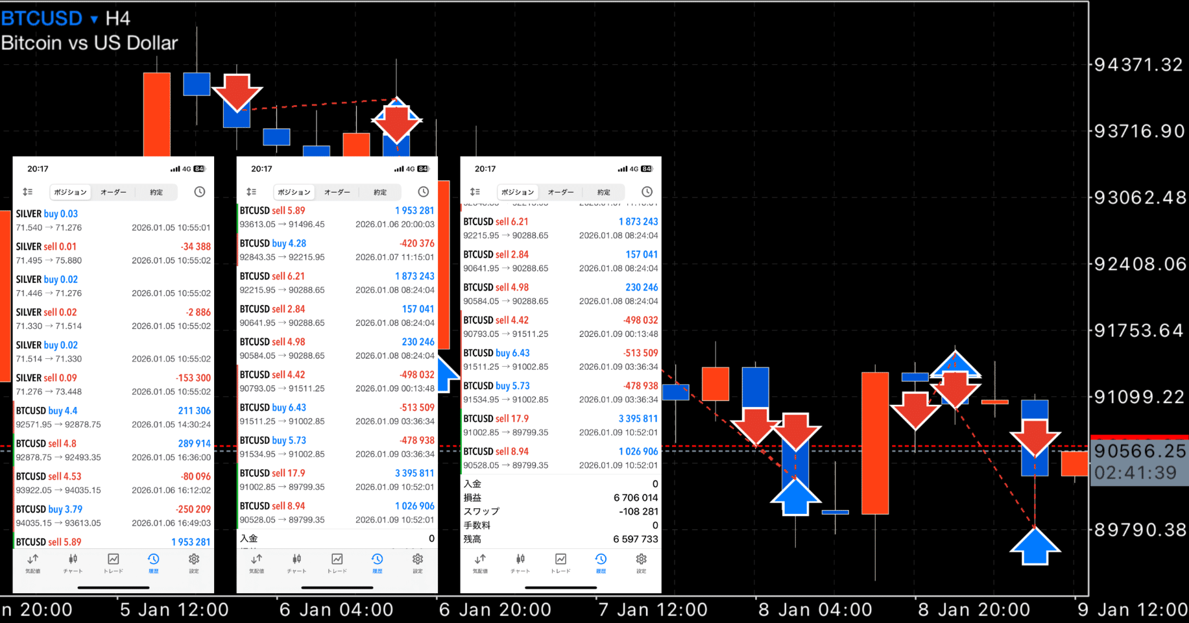Open the clock filter icon in left panel
This screenshot has width=1189, height=623.
point(199,191)
